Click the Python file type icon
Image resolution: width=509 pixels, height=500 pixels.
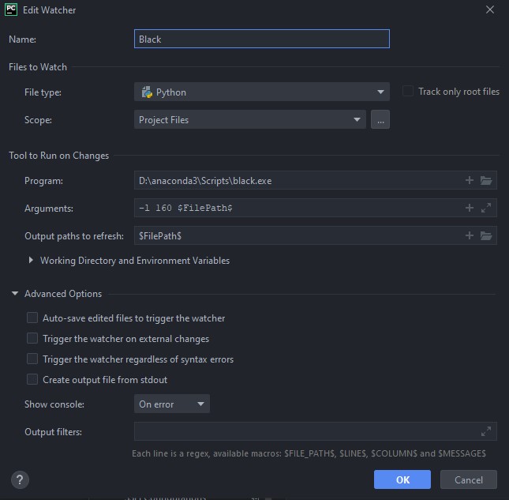pyautogui.click(x=147, y=92)
